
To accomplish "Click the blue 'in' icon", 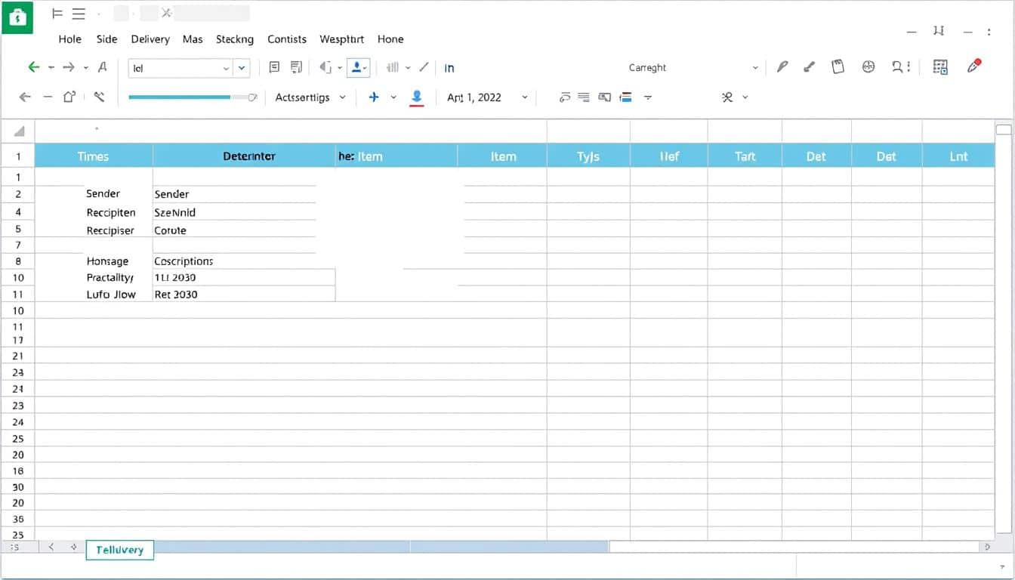I will coord(449,68).
